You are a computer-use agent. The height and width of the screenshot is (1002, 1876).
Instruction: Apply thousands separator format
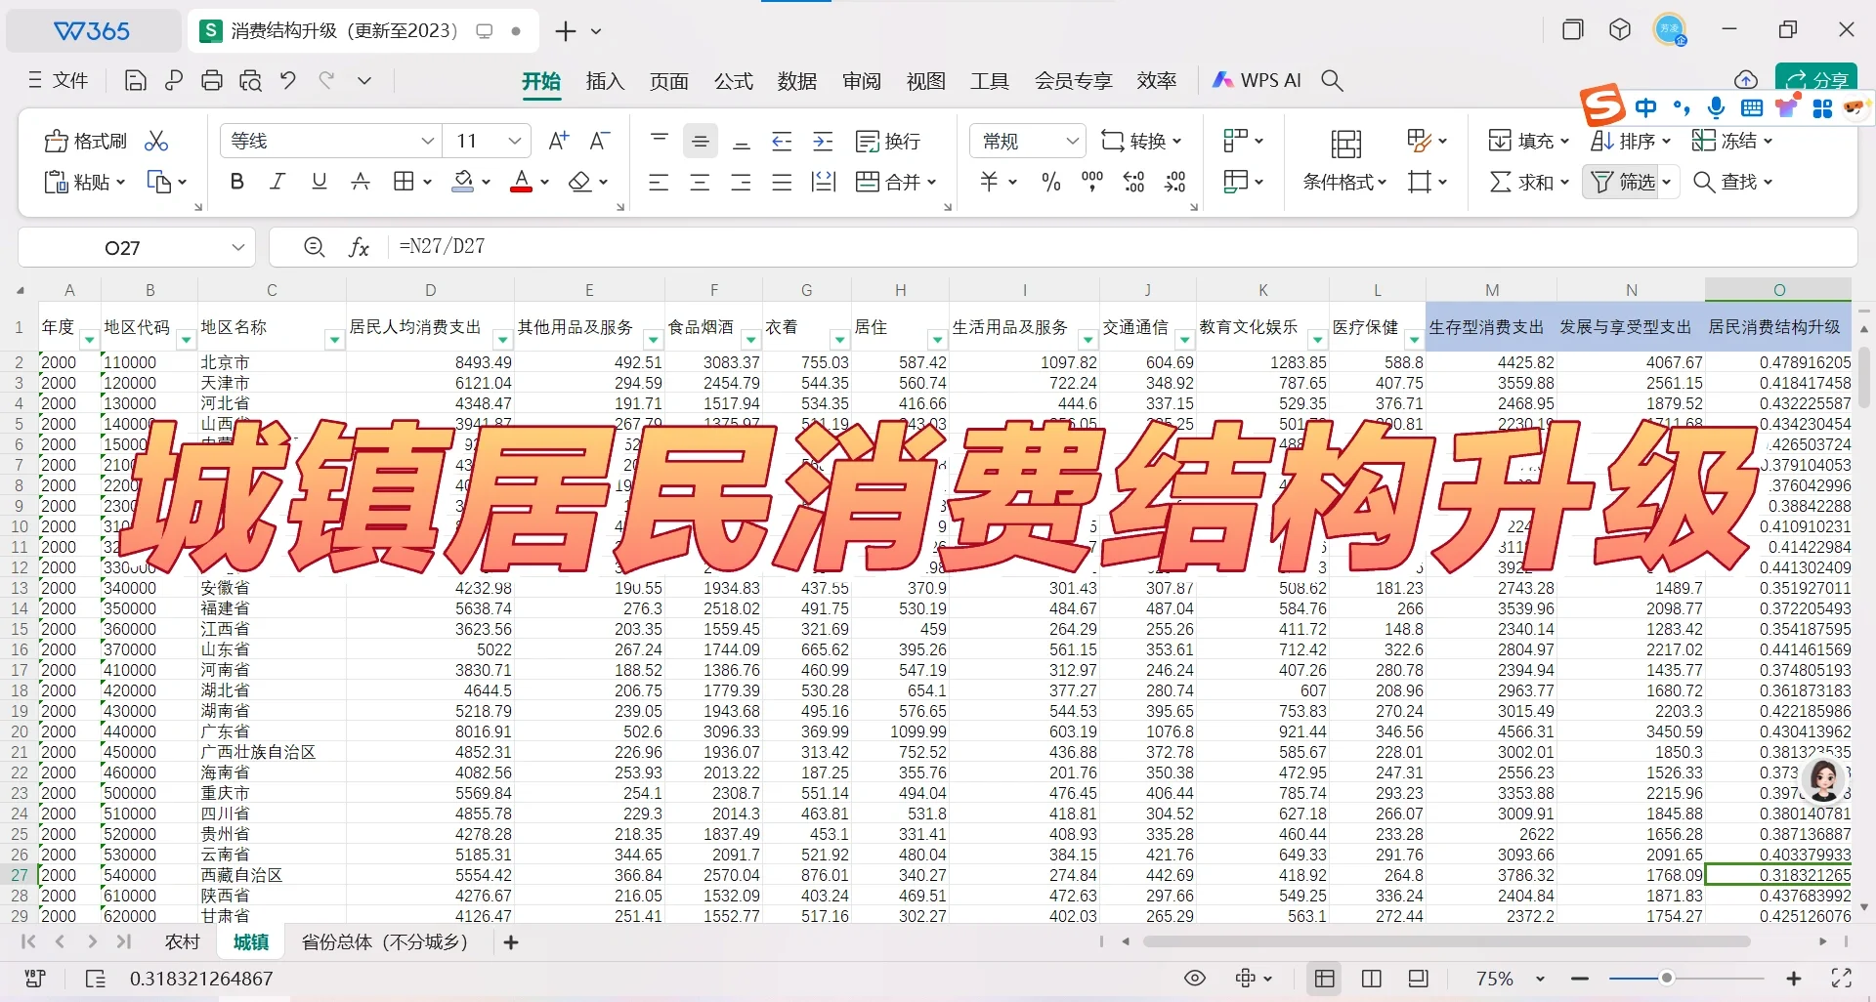[x=1092, y=182]
